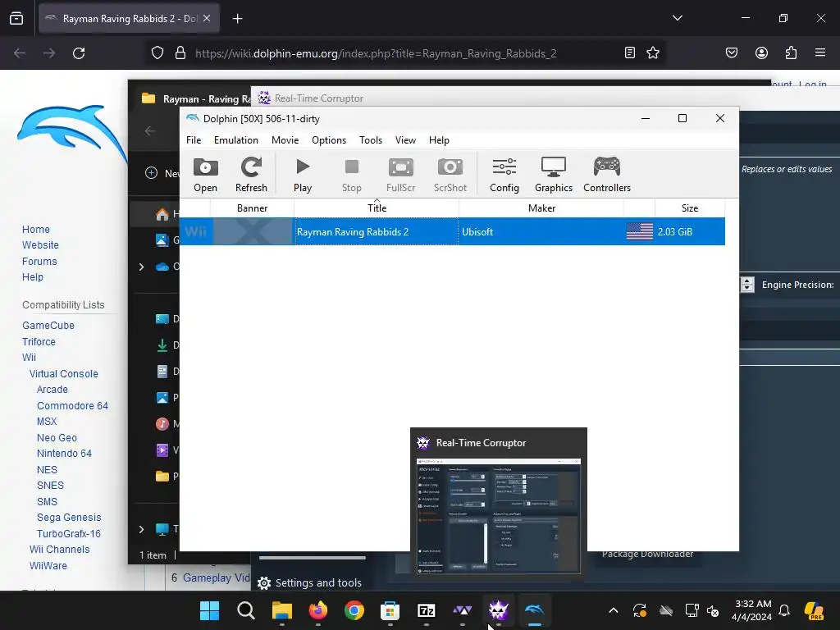
Task: Open the Triforce compatibility list
Action: pos(39,342)
